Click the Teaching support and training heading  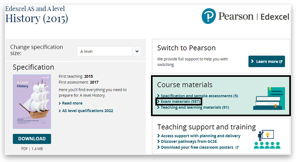[x=206, y=127]
